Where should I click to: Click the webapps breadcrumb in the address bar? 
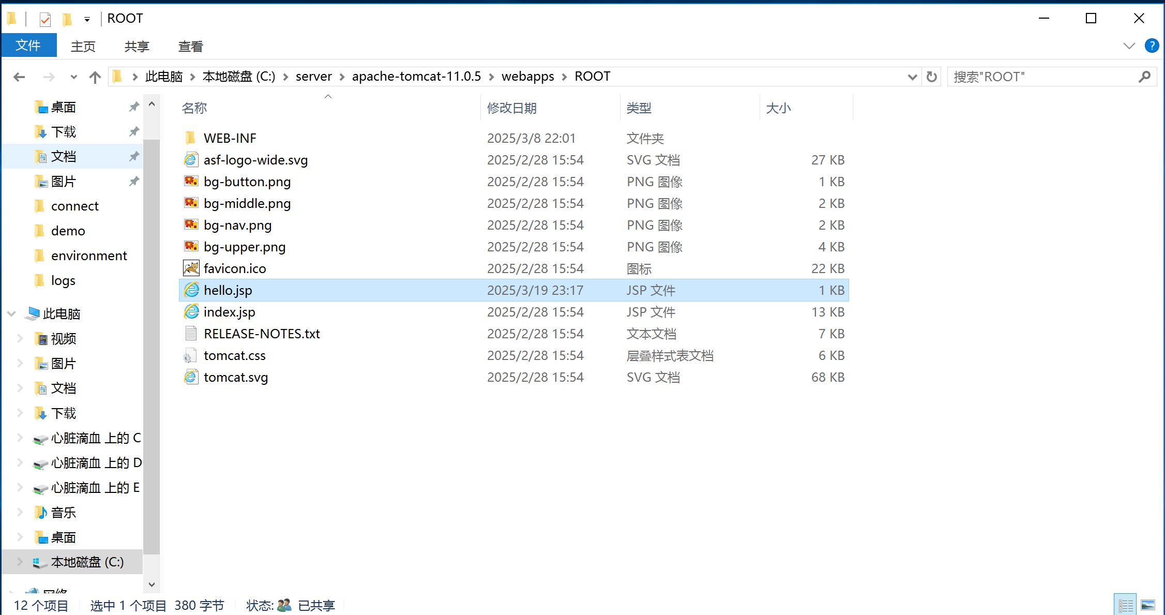coord(527,77)
